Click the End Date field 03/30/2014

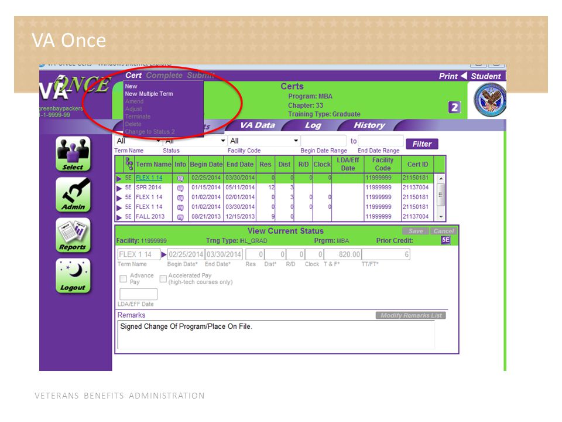click(224, 254)
